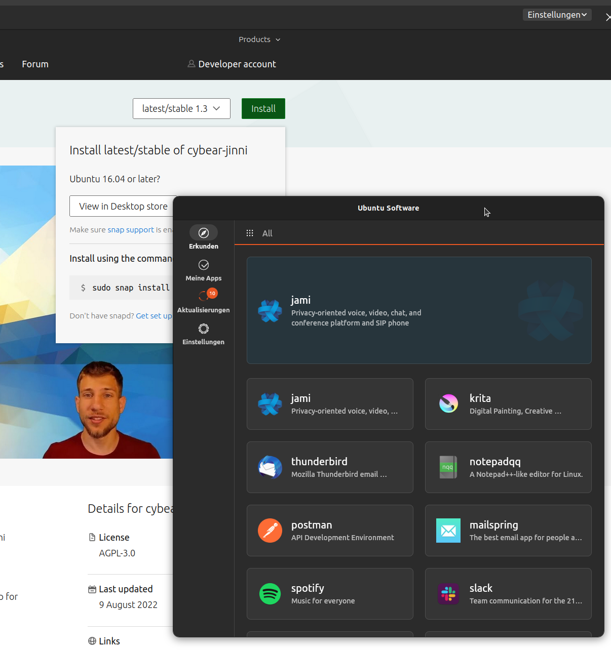Open spotify card title text

(308, 588)
